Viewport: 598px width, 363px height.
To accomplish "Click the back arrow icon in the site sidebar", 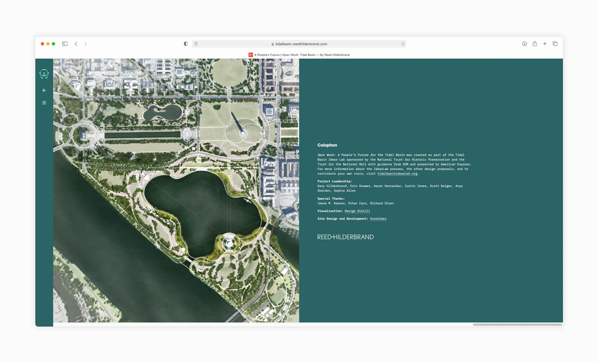I will point(44,90).
